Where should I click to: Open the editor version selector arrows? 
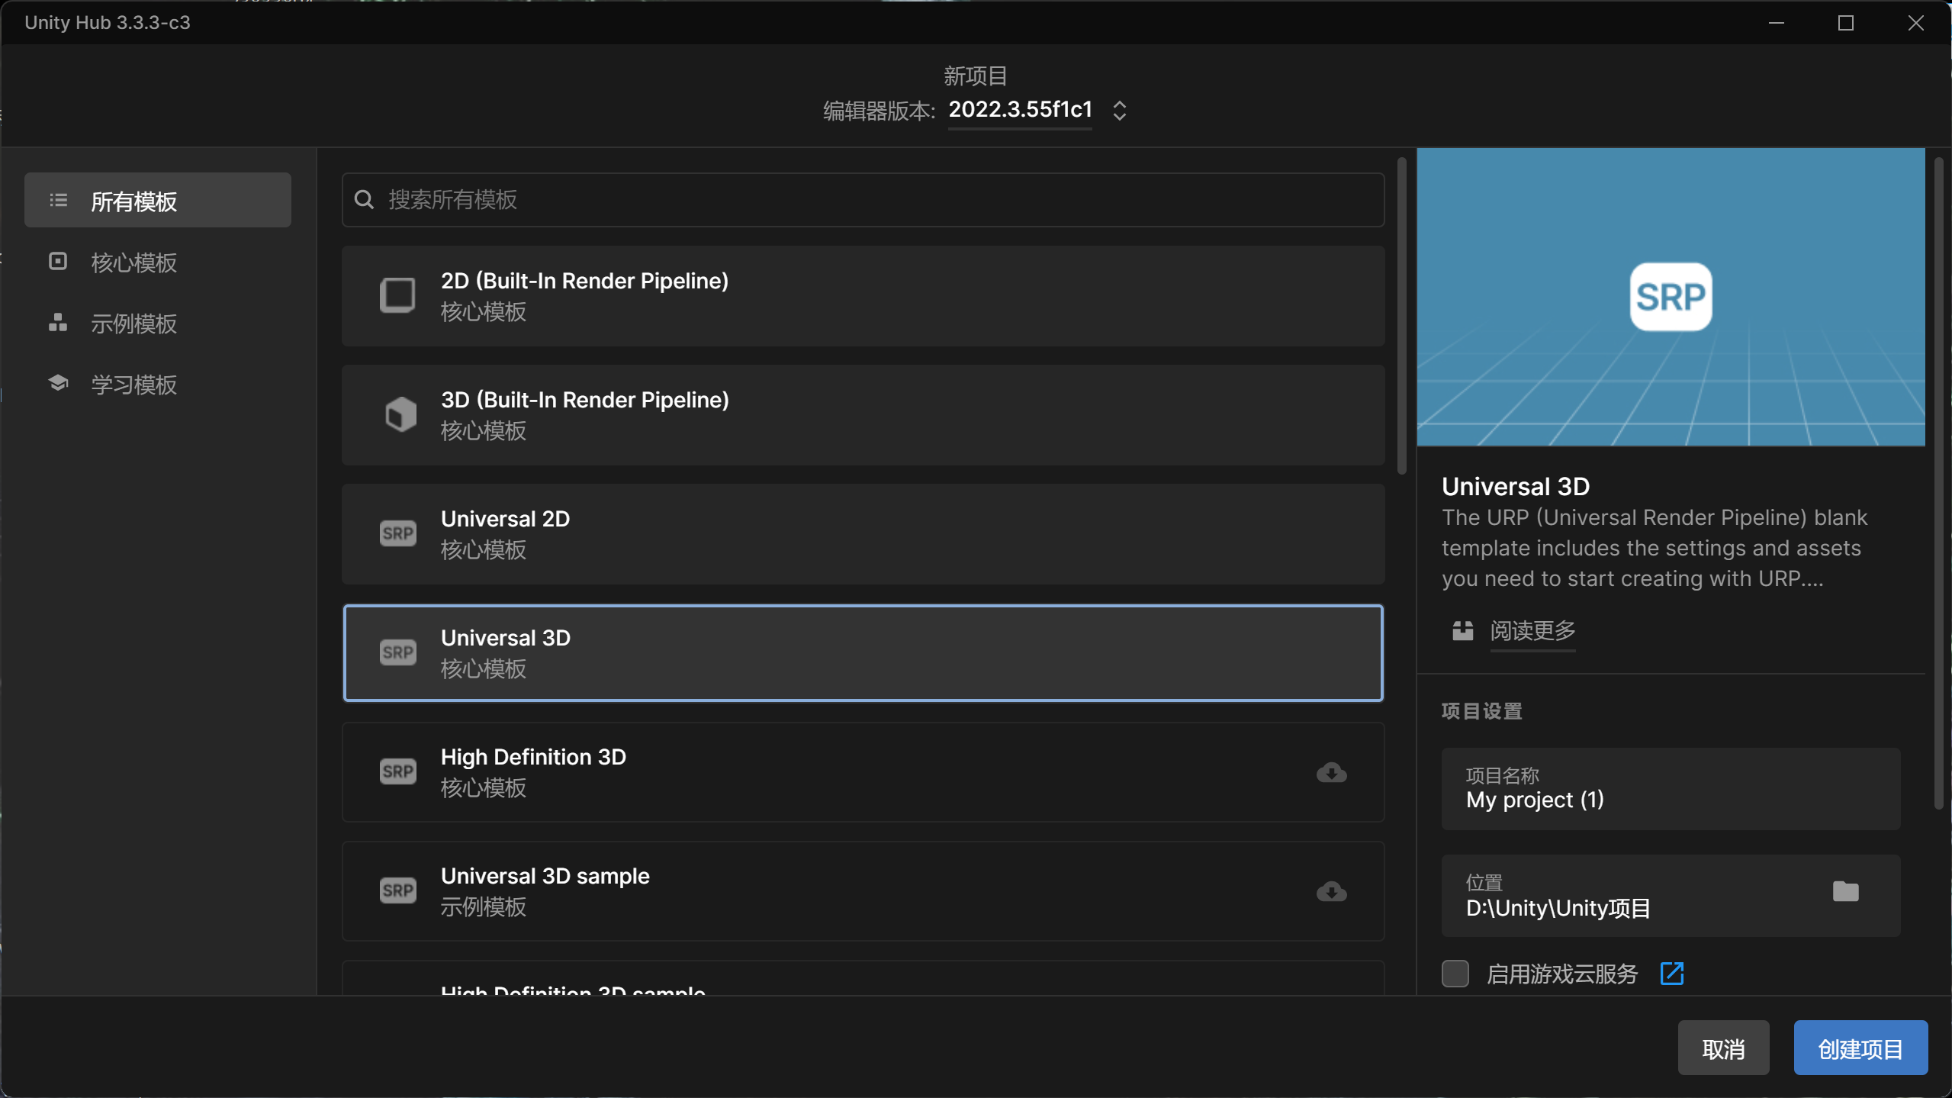point(1119,111)
